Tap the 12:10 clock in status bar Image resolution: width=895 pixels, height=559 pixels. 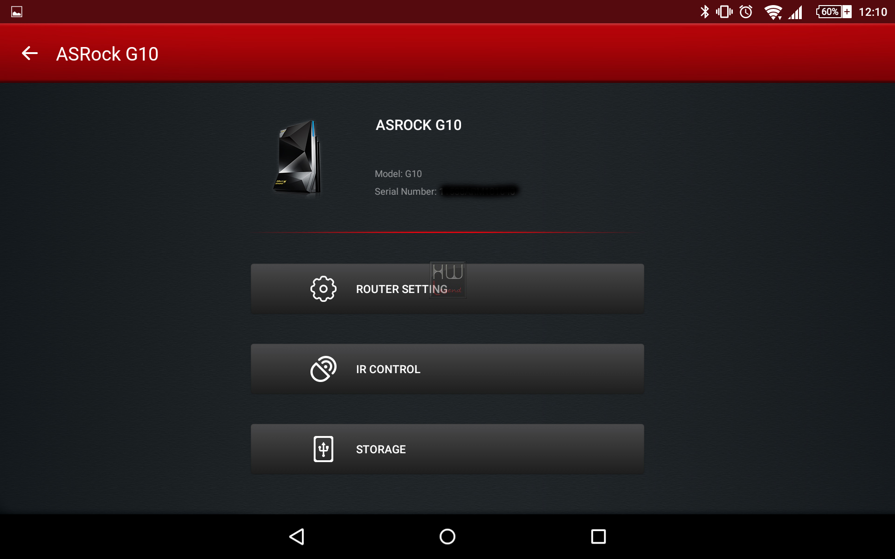pos(873,12)
